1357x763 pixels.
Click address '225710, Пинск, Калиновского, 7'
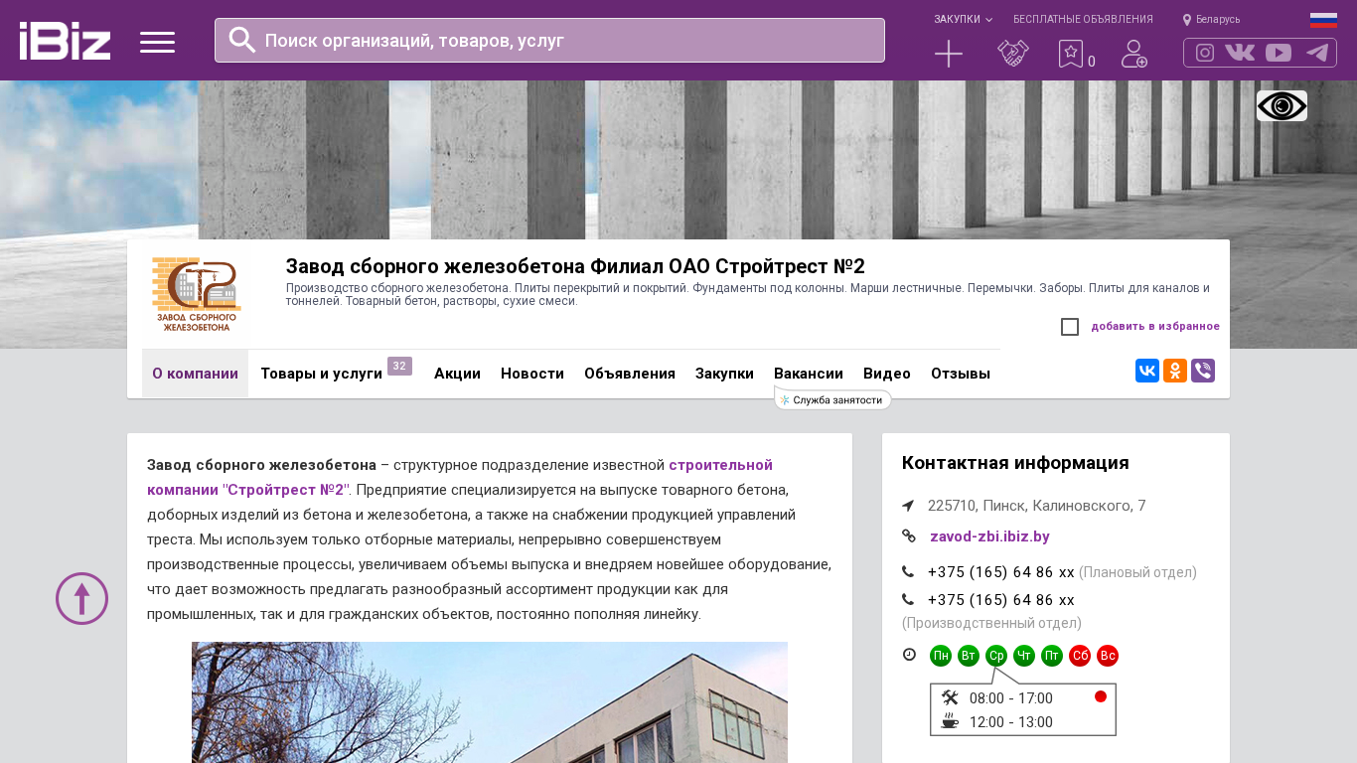tap(1037, 506)
